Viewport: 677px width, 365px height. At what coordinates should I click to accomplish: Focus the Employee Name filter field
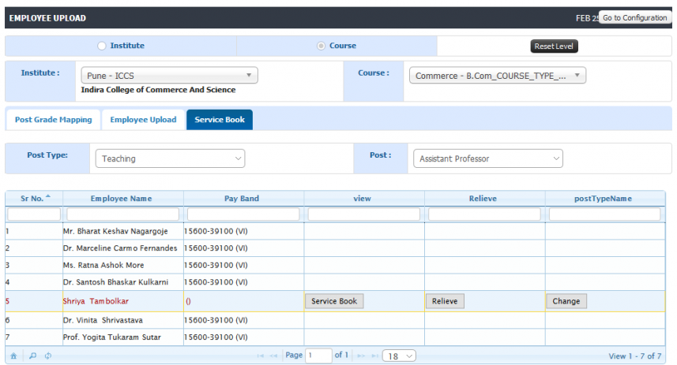[x=123, y=214]
